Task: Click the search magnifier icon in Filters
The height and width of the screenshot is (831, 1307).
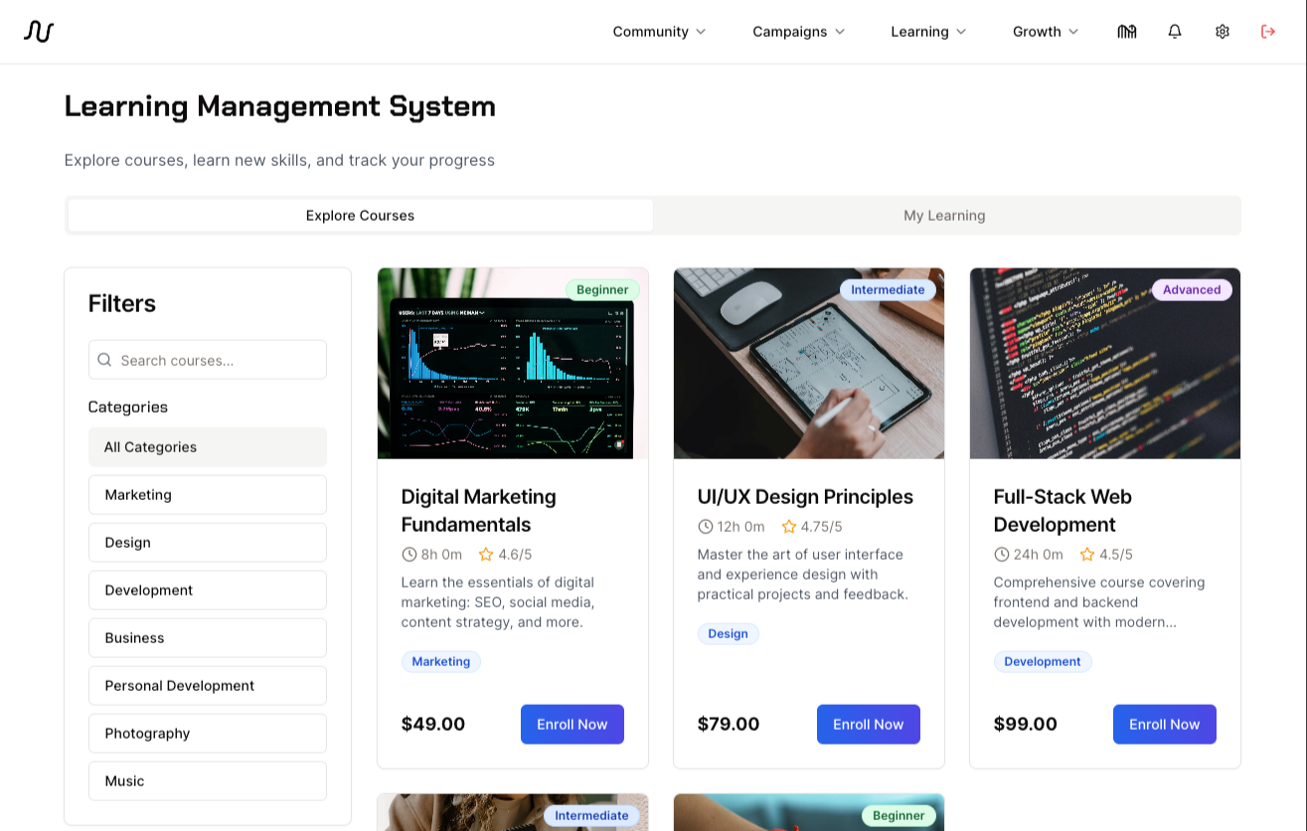Action: [x=105, y=360]
